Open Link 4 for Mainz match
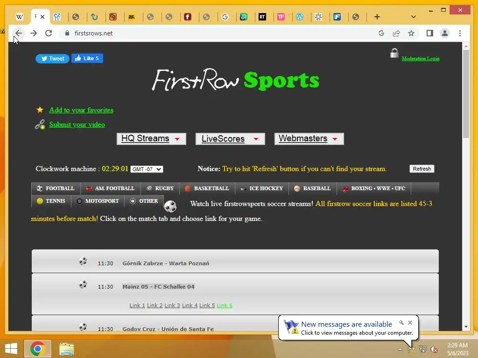The width and height of the screenshot is (478, 358). pyautogui.click(x=190, y=305)
